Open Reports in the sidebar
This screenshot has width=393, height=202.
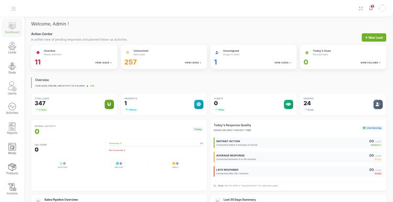click(12, 129)
